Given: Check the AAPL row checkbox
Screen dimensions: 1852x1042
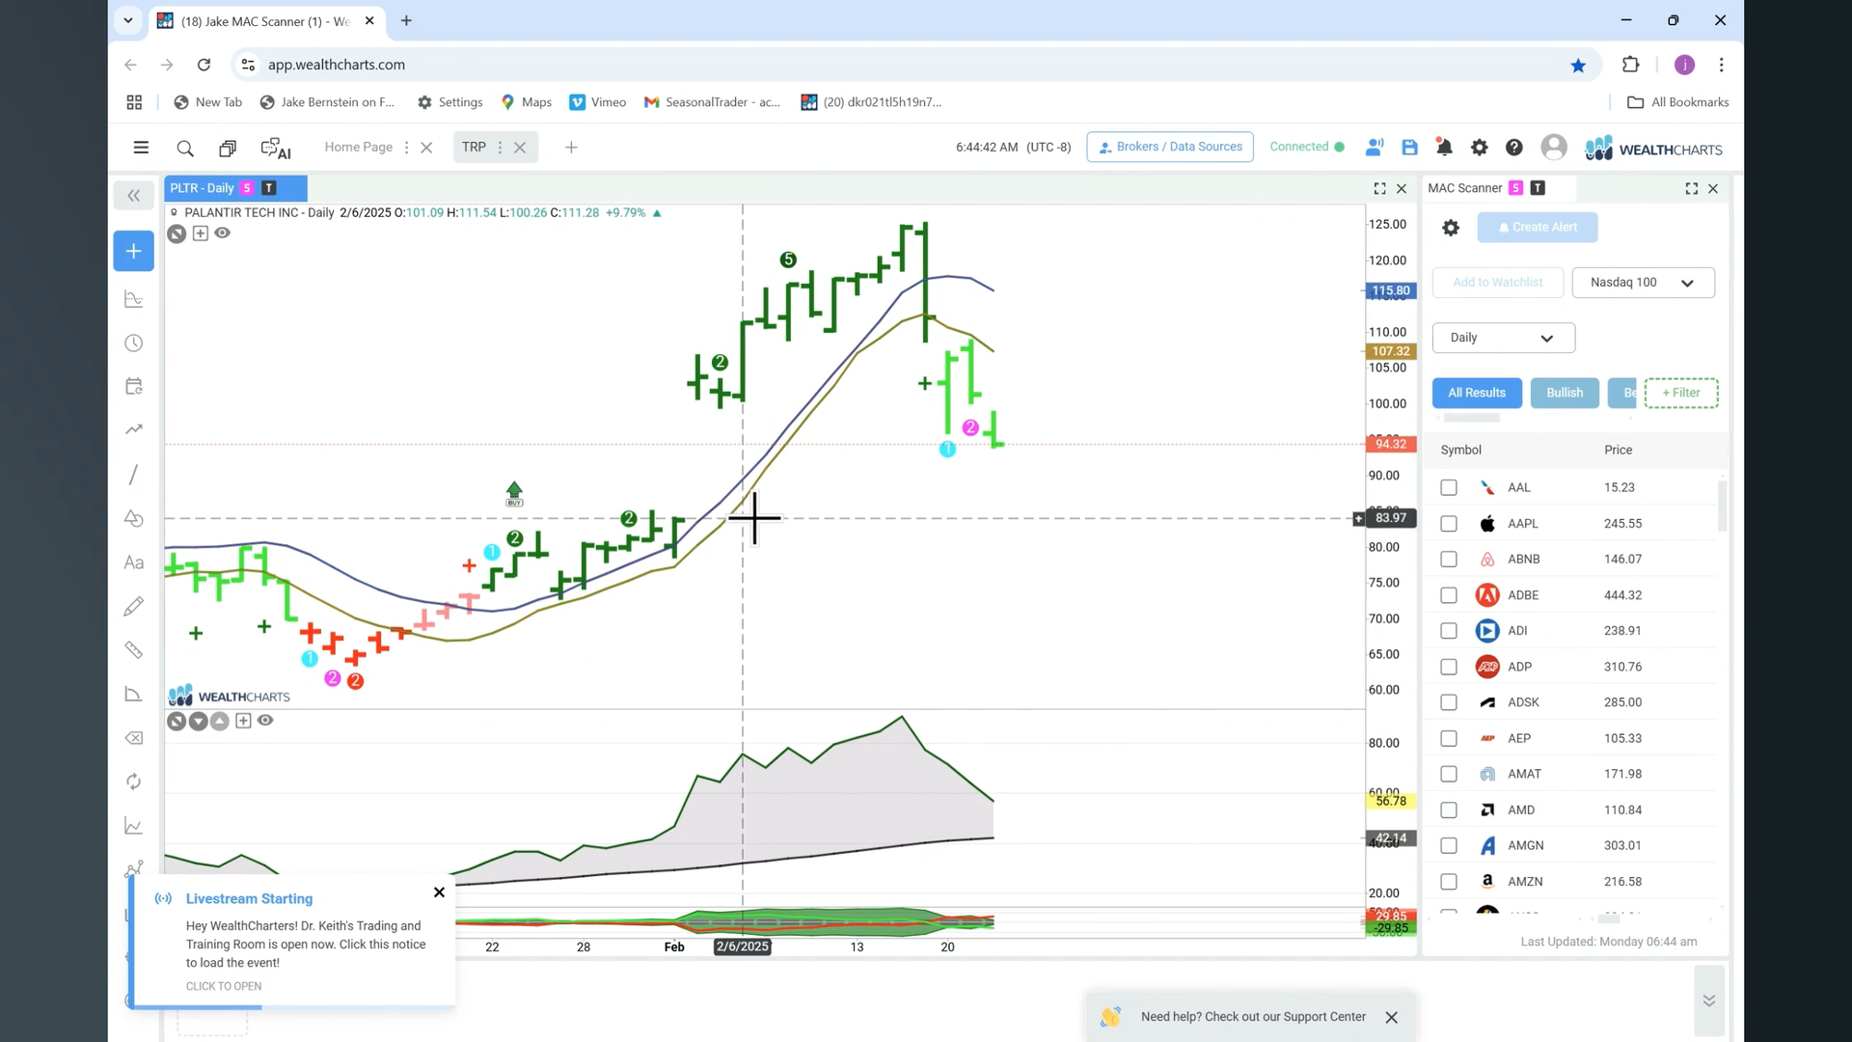Looking at the screenshot, I should click(x=1449, y=524).
